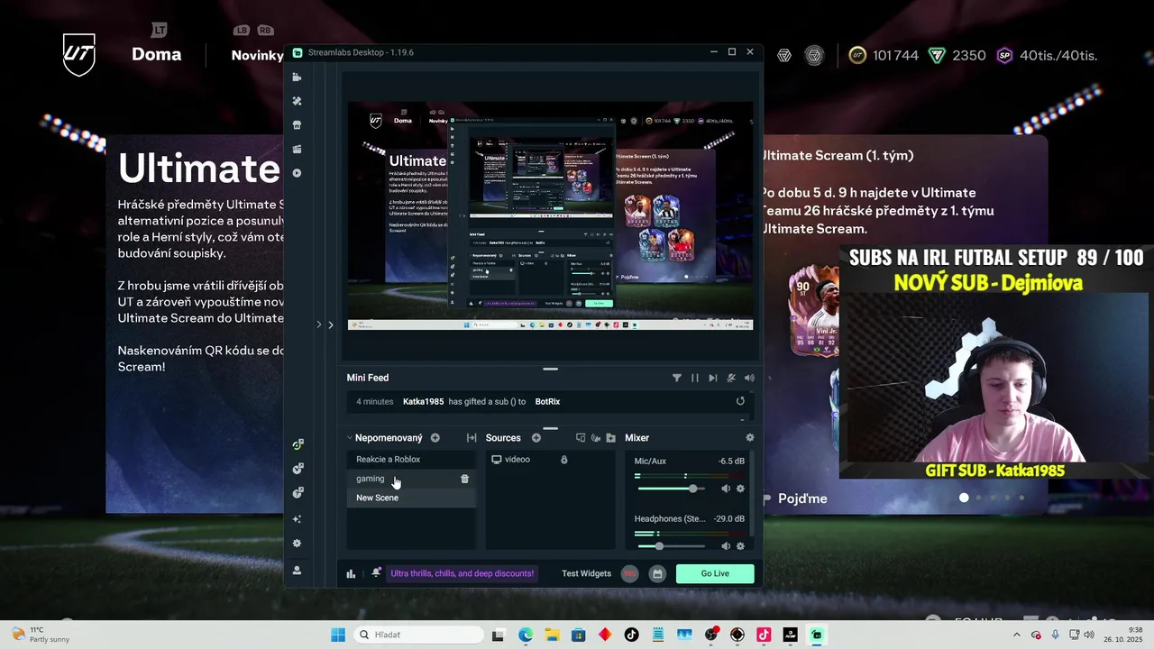Open the App Store icon in sidebar

(x=297, y=125)
